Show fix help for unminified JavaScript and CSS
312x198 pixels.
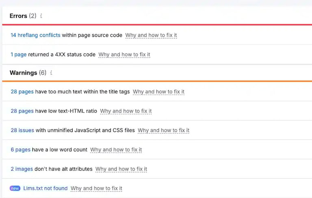point(164,131)
